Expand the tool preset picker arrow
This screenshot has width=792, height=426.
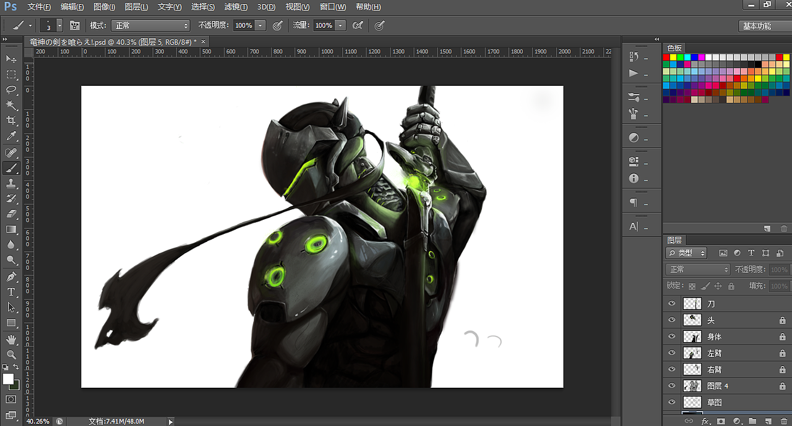(x=30, y=26)
